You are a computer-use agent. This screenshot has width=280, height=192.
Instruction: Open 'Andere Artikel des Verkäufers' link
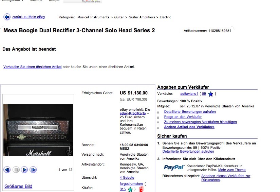coord(189,127)
